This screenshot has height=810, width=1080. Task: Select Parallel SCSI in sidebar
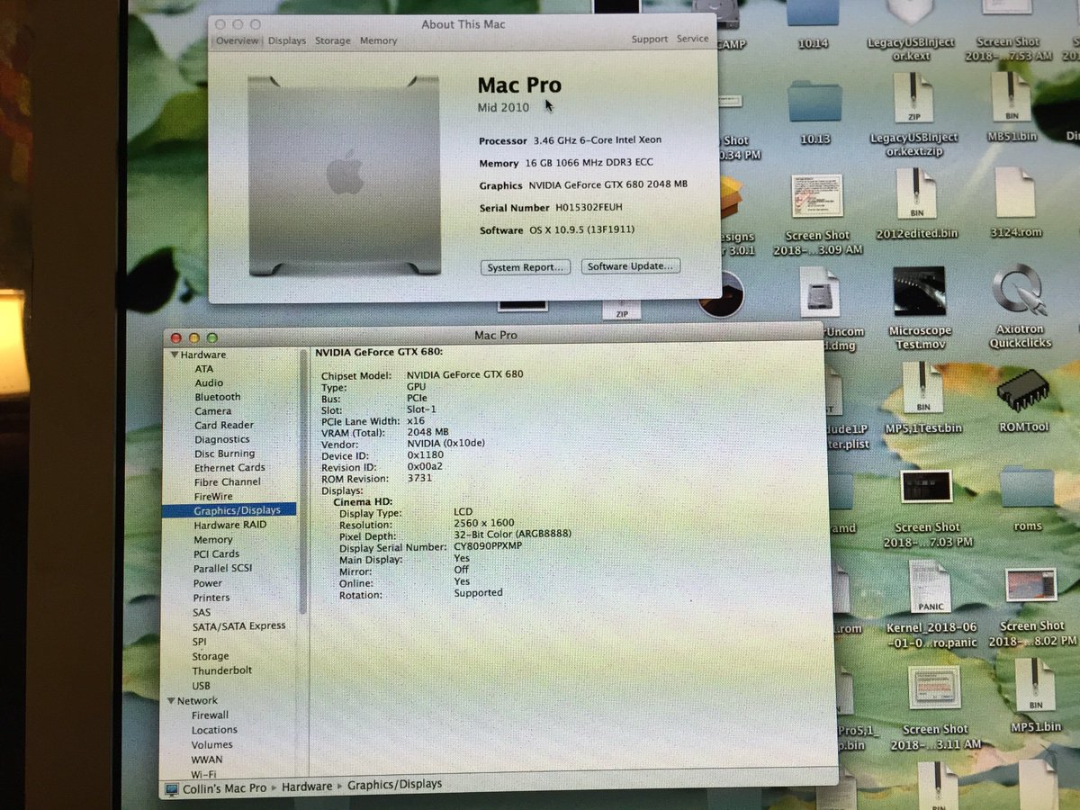tap(224, 569)
